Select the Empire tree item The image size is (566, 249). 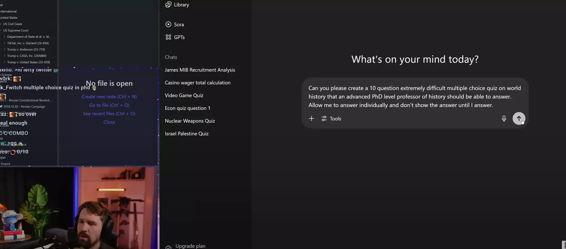point(5,164)
